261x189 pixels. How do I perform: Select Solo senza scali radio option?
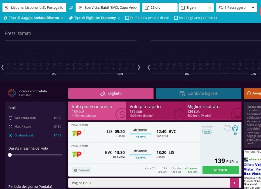coord(10,118)
